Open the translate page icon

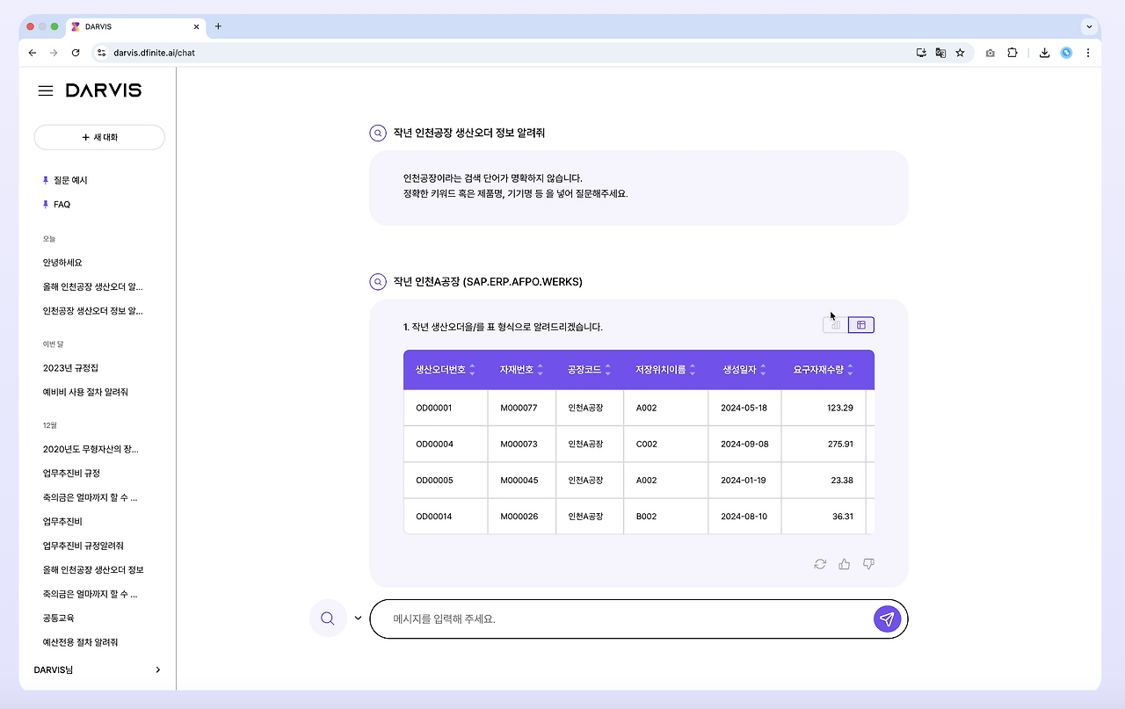[x=940, y=53]
